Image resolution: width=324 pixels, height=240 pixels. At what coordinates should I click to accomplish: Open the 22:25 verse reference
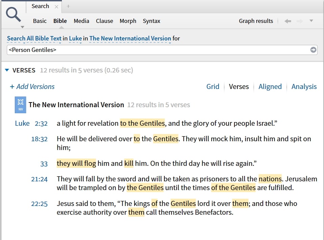pyautogui.click(x=39, y=204)
